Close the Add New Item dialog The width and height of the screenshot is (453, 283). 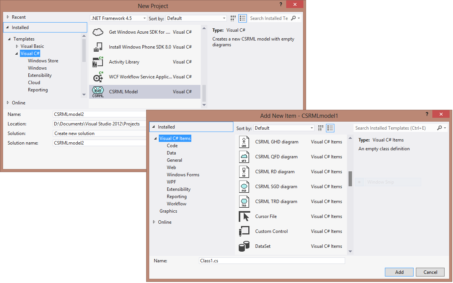(x=441, y=114)
